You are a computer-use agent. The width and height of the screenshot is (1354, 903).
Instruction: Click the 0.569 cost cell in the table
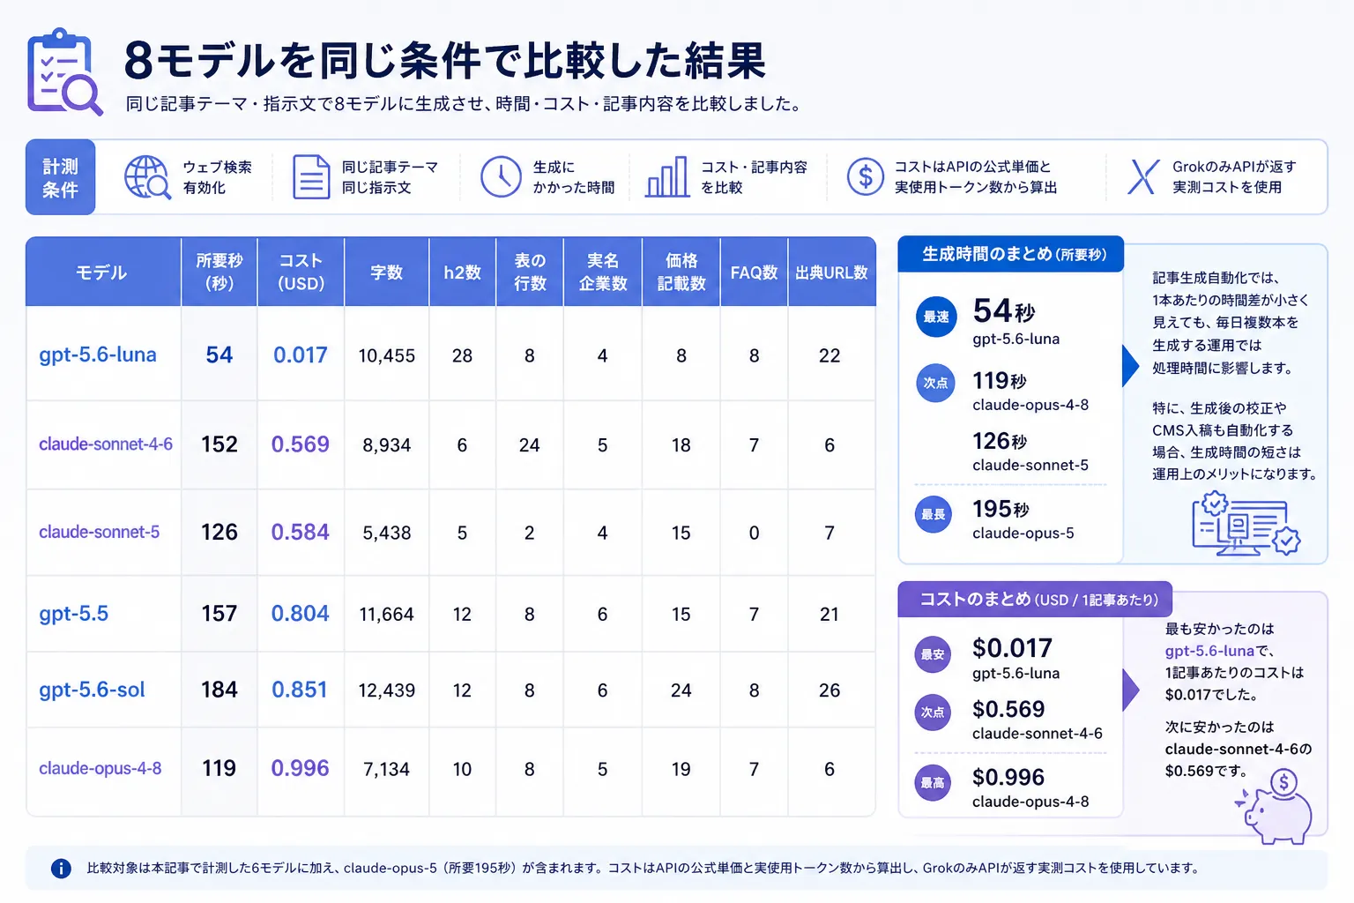[301, 444]
